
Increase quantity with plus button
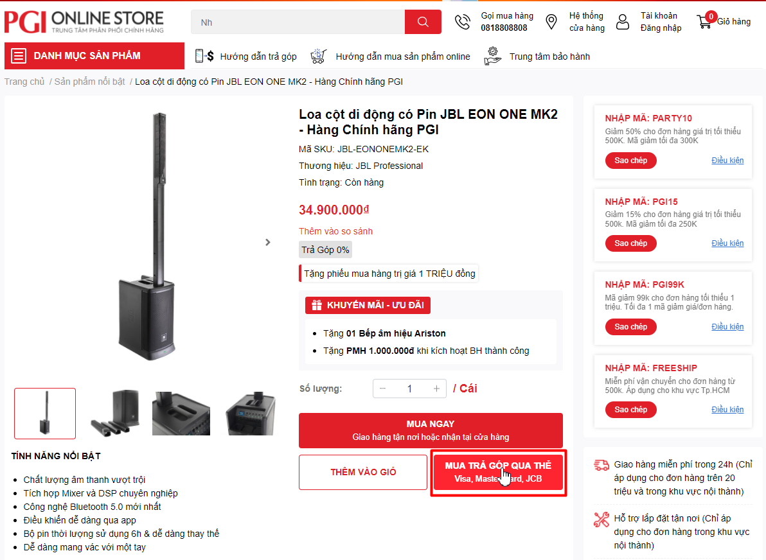[x=436, y=389]
